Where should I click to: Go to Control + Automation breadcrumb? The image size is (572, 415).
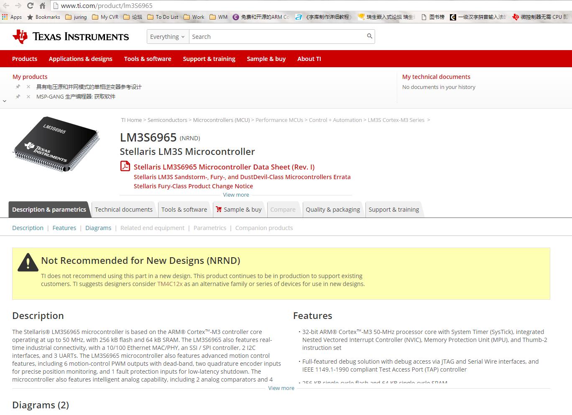click(335, 120)
